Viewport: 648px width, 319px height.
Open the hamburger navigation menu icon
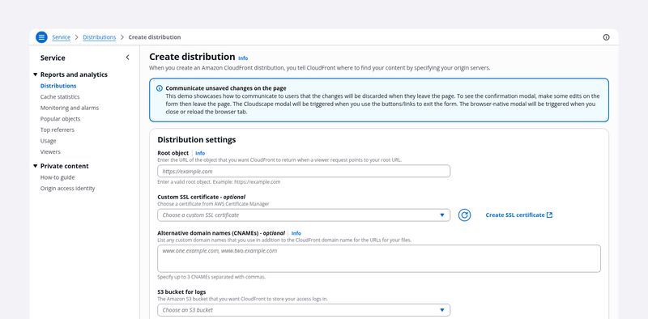[41, 37]
